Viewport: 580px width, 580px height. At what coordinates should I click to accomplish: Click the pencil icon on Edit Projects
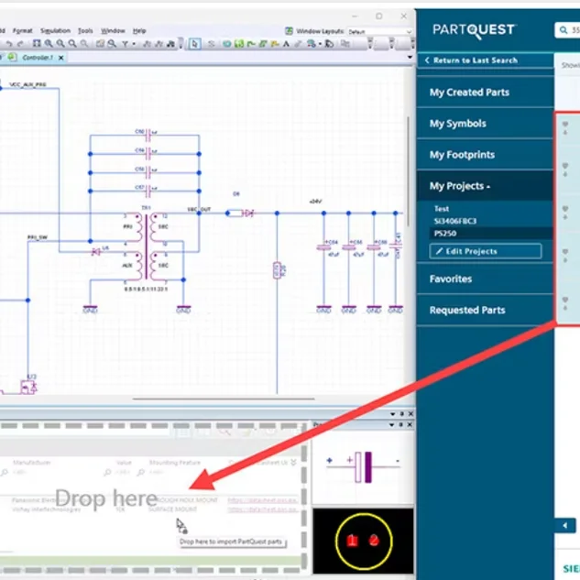pyautogui.click(x=439, y=251)
